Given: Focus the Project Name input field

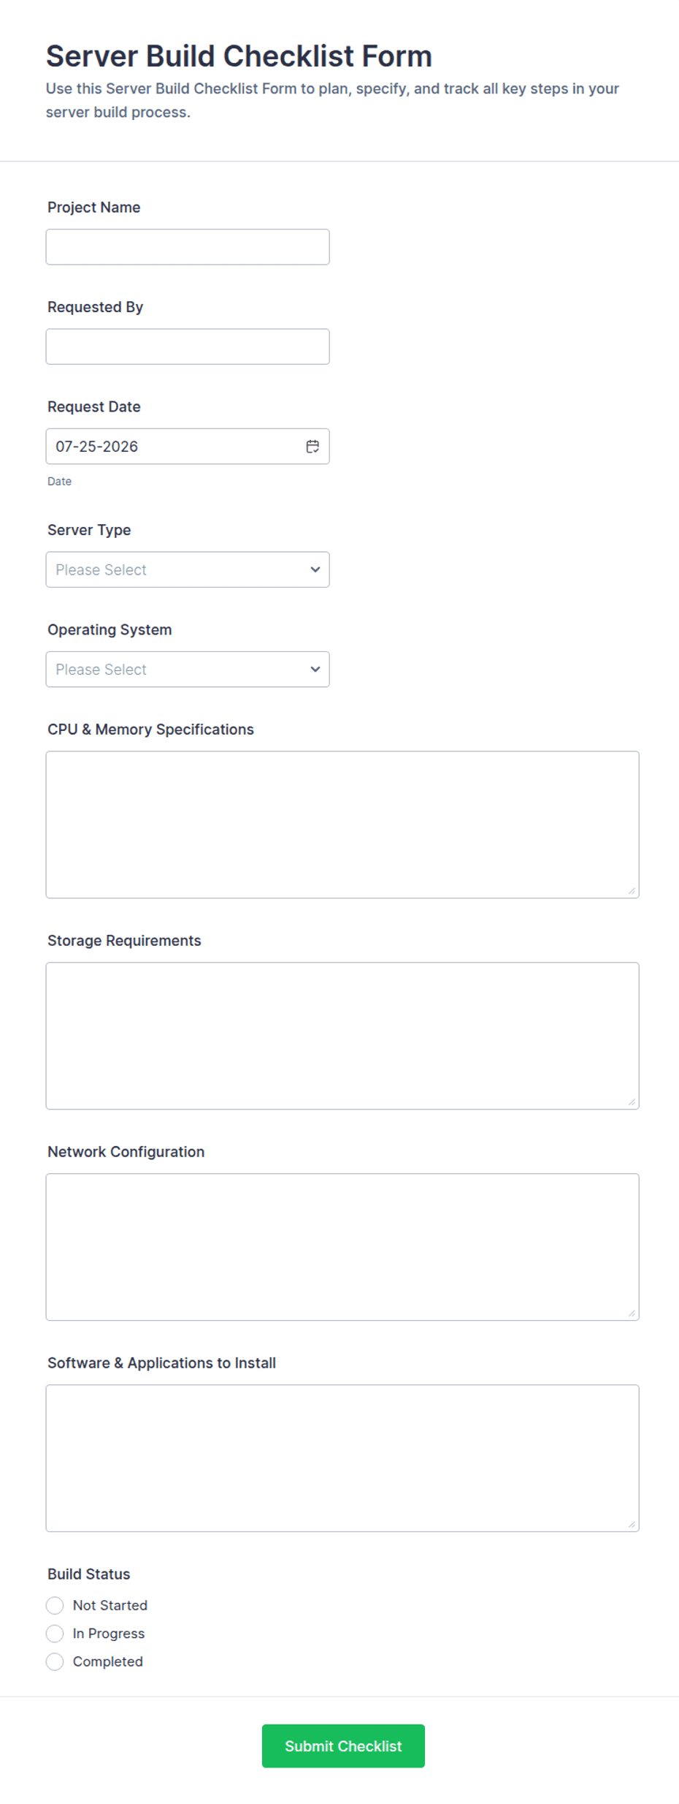Looking at the screenshot, I should click(188, 247).
